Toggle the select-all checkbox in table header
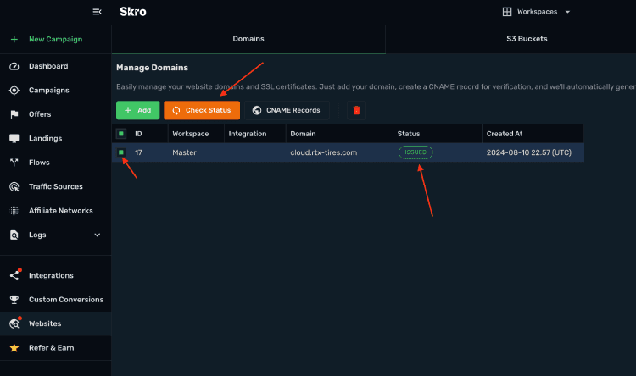Image resolution: width=636 pixels, height=376 pixels. coord(121,134)
